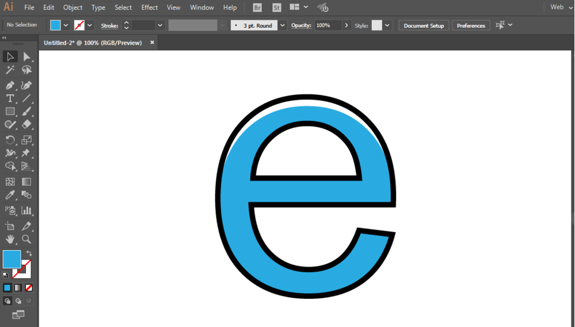Select the Pen tool

pyautogui.click(x=10, y=85)
